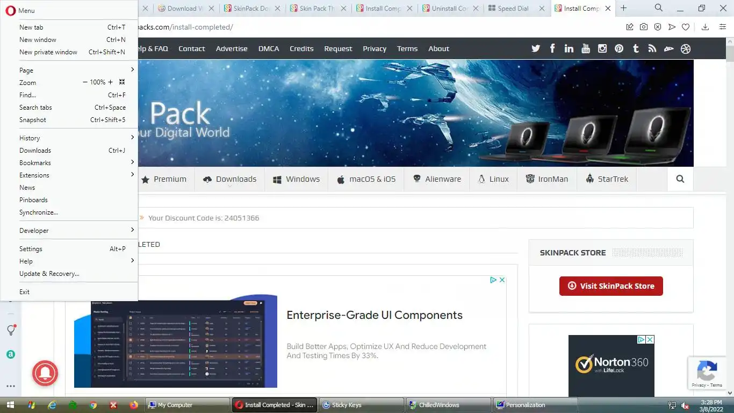Open Opera snapshot camera icon in address bar

[x=644, y=27]
